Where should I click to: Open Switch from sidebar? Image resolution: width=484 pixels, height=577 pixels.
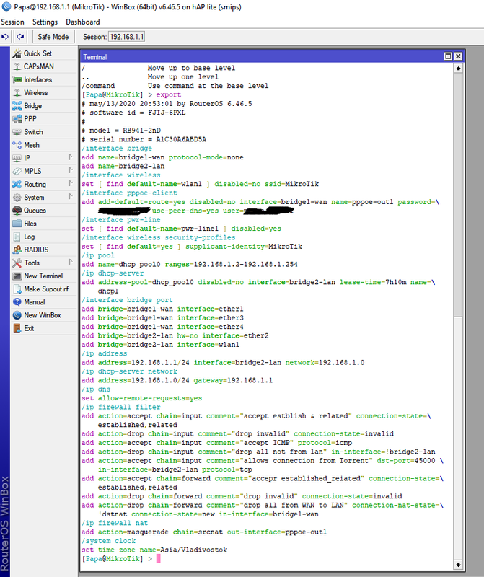44,132
